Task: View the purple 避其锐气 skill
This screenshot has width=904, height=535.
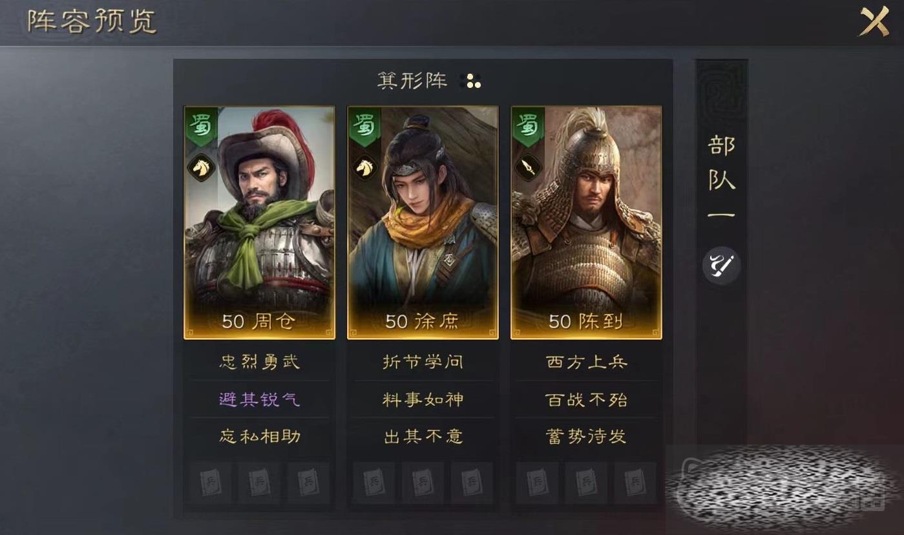Action: [260, 399]
